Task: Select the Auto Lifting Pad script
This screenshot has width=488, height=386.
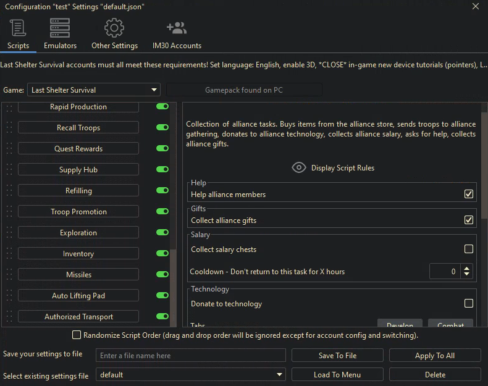Action: click(x=78, y=296)
